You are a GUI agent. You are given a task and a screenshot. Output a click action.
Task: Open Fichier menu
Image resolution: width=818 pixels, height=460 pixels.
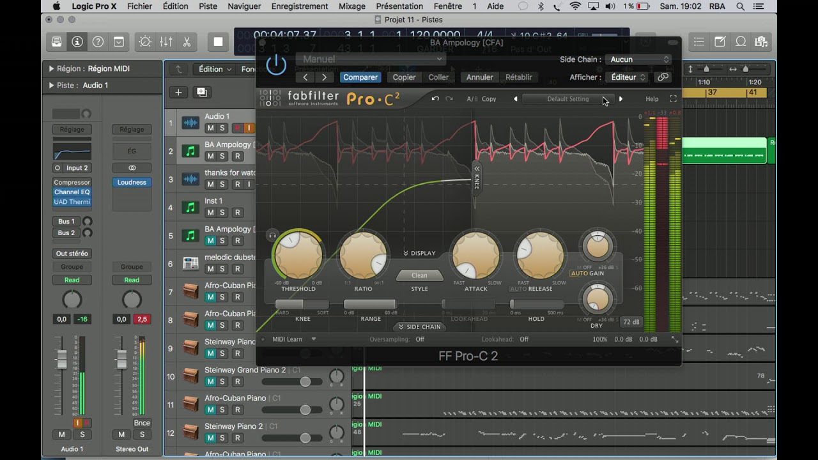coord(139,6)
